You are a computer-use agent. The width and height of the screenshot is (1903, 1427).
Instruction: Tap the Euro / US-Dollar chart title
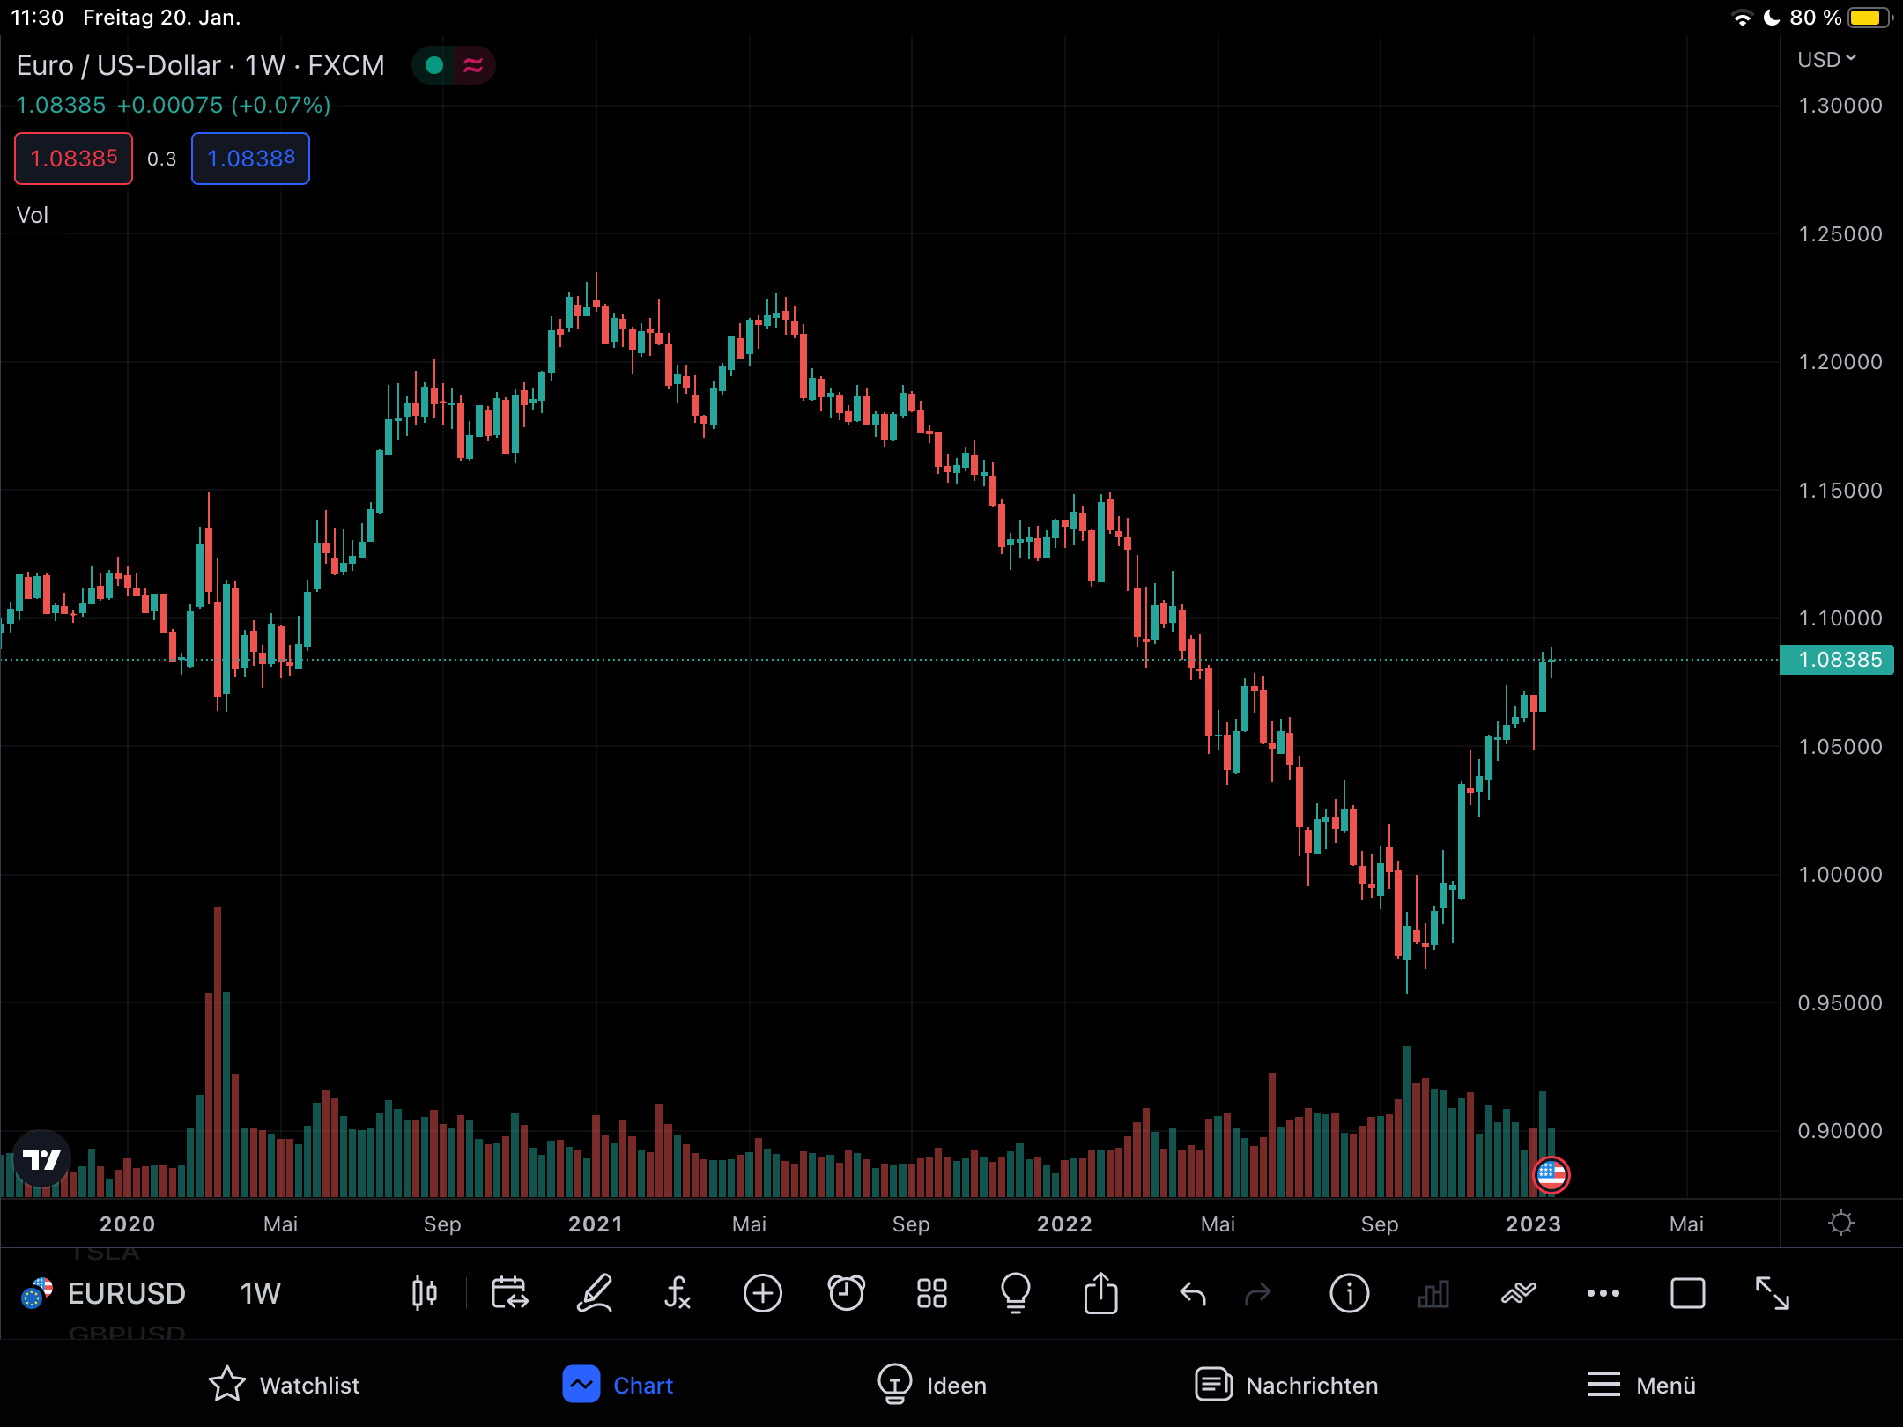(x=201, y=65)
